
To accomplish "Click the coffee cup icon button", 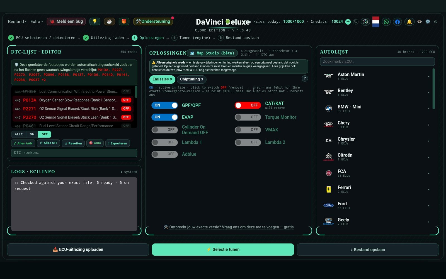I will 109,21.
